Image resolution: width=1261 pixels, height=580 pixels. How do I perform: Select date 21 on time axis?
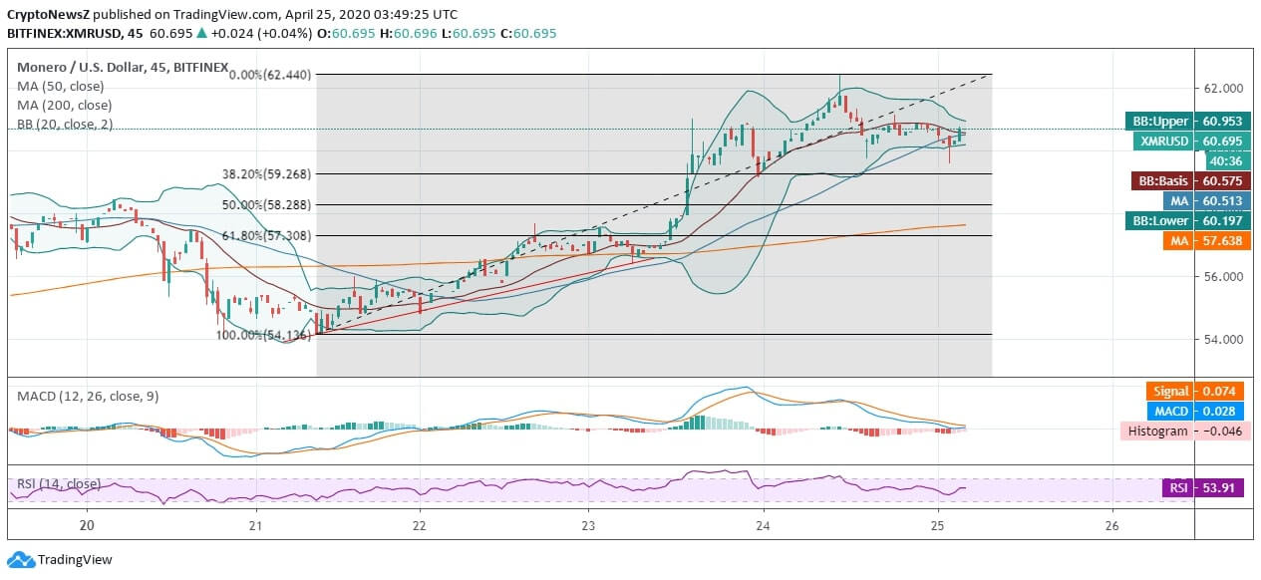click(256, 525)
